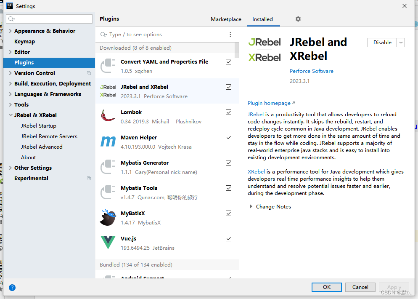This screenshot has height=299, width=418.
Task: Disable the Mybatis Generator checkbox
Action: (228, 163)
